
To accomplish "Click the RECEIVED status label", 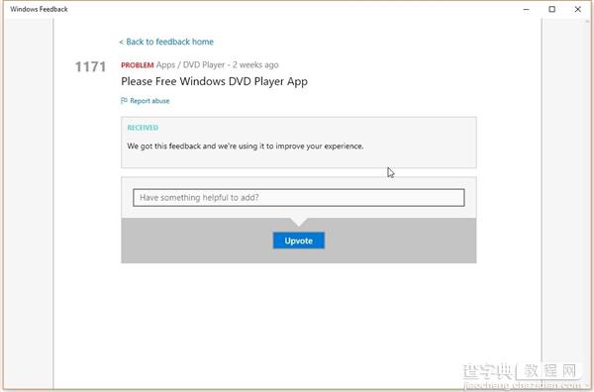I will pyautogui.click(x=143, y=128).
